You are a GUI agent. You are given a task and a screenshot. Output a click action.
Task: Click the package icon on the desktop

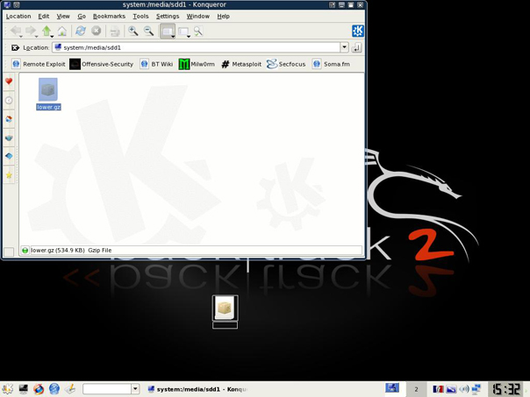[x=226, y=308]
